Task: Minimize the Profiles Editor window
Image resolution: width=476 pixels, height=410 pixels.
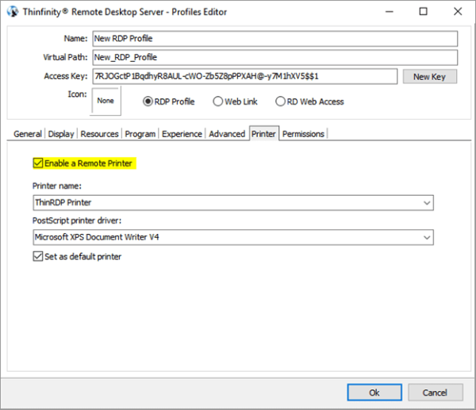Action: coord(390,12)
